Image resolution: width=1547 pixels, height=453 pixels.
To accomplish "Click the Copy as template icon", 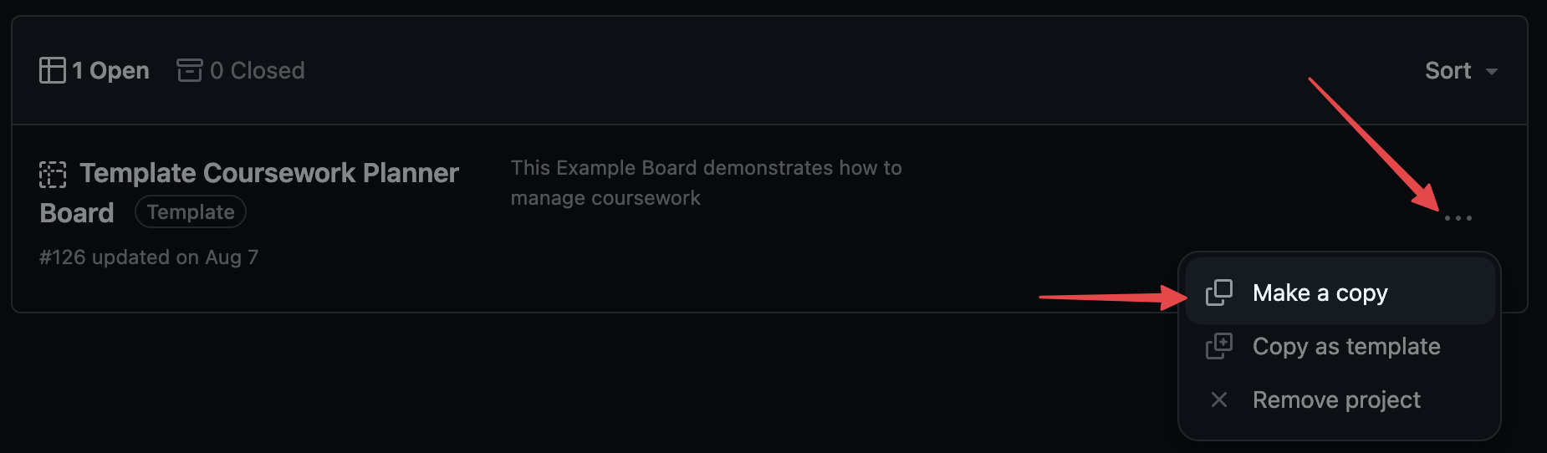I will (x=1219, y=346).
